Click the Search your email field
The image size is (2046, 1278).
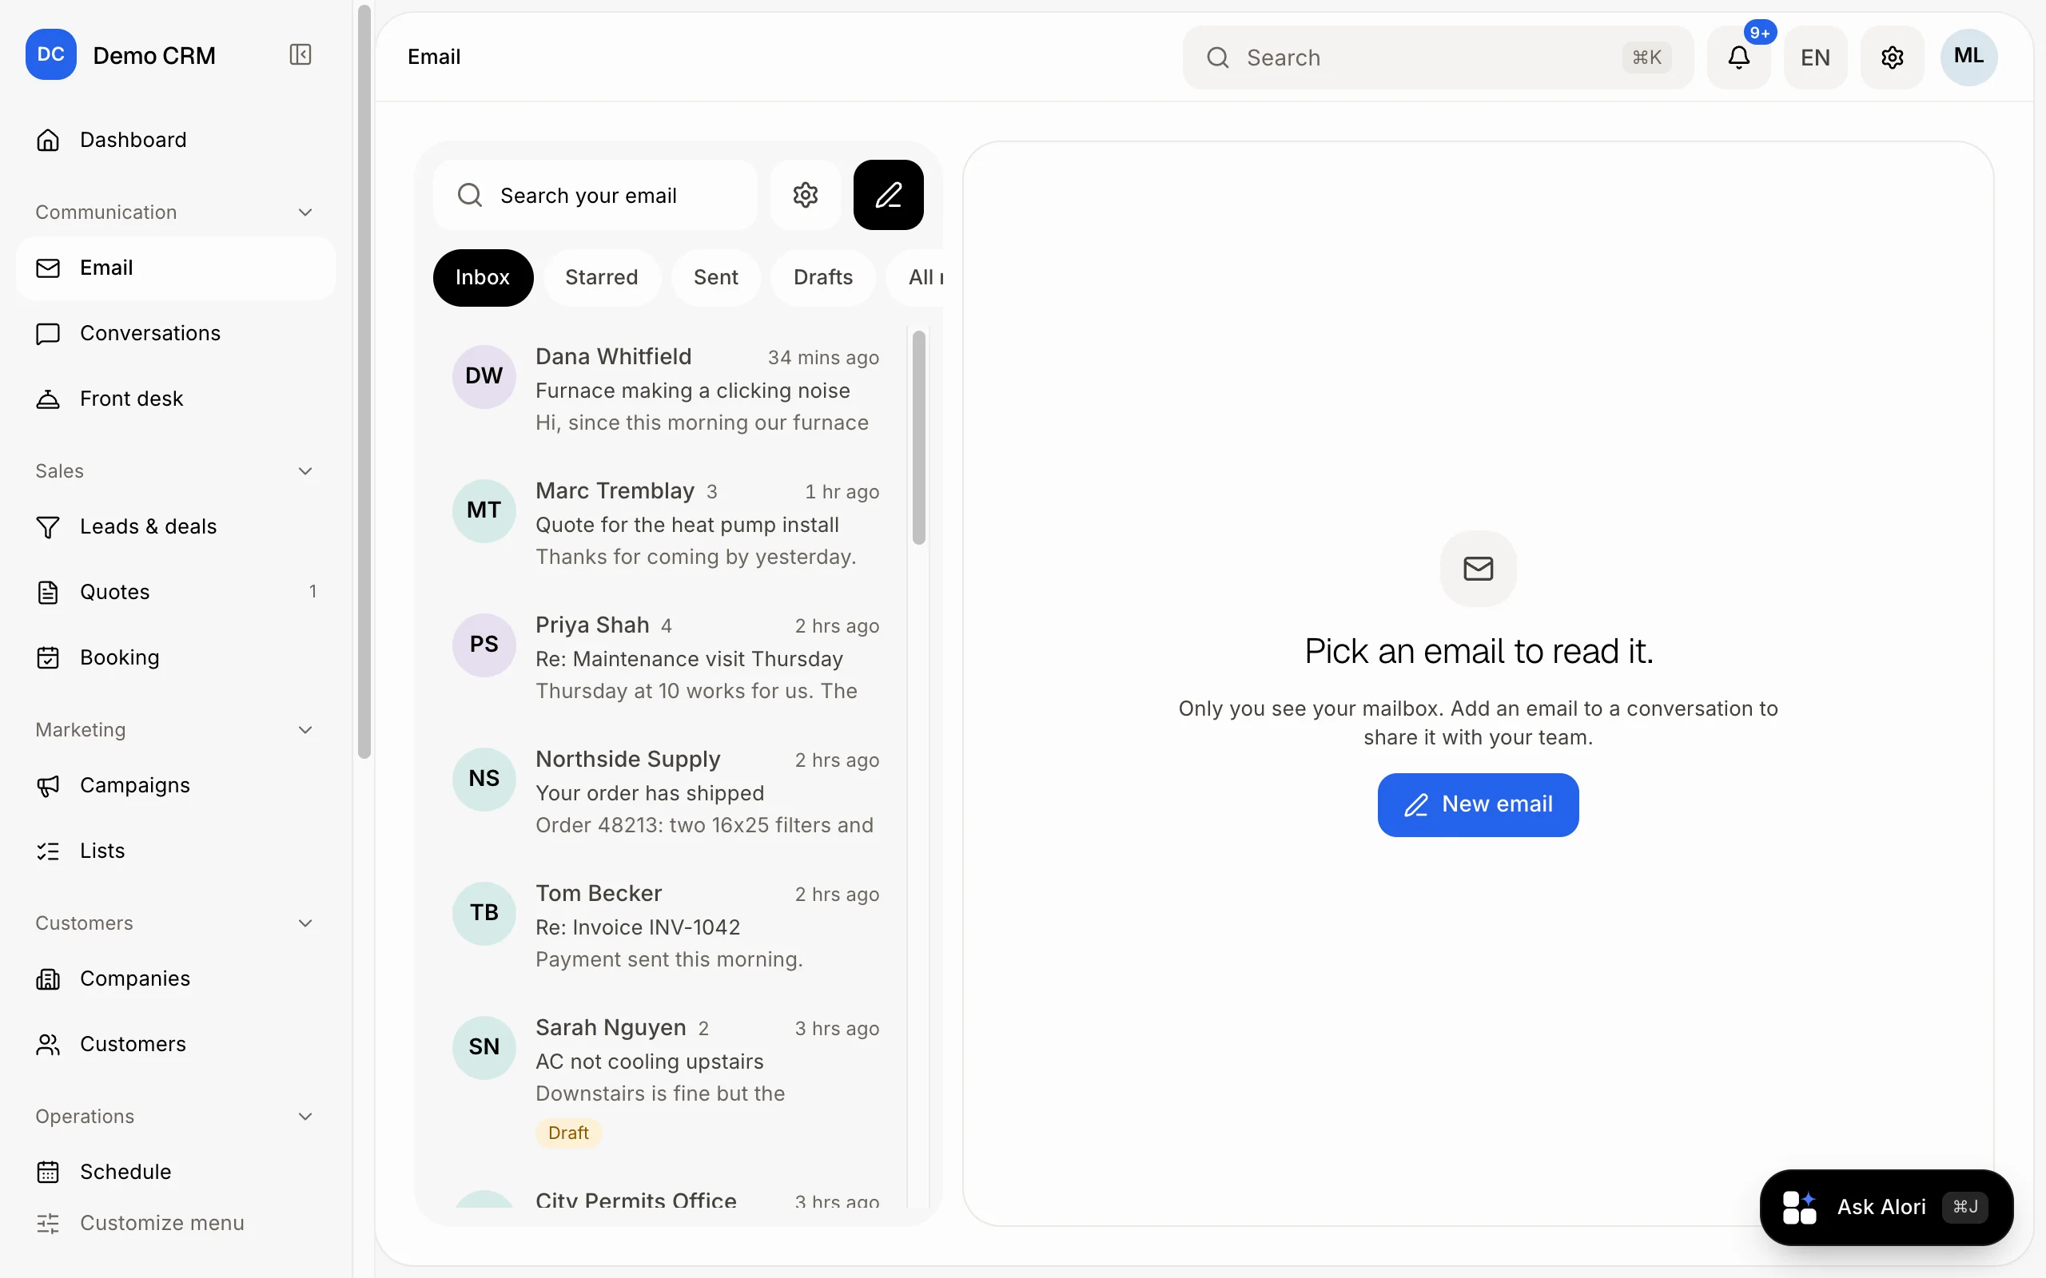click(x=595, y=195)
